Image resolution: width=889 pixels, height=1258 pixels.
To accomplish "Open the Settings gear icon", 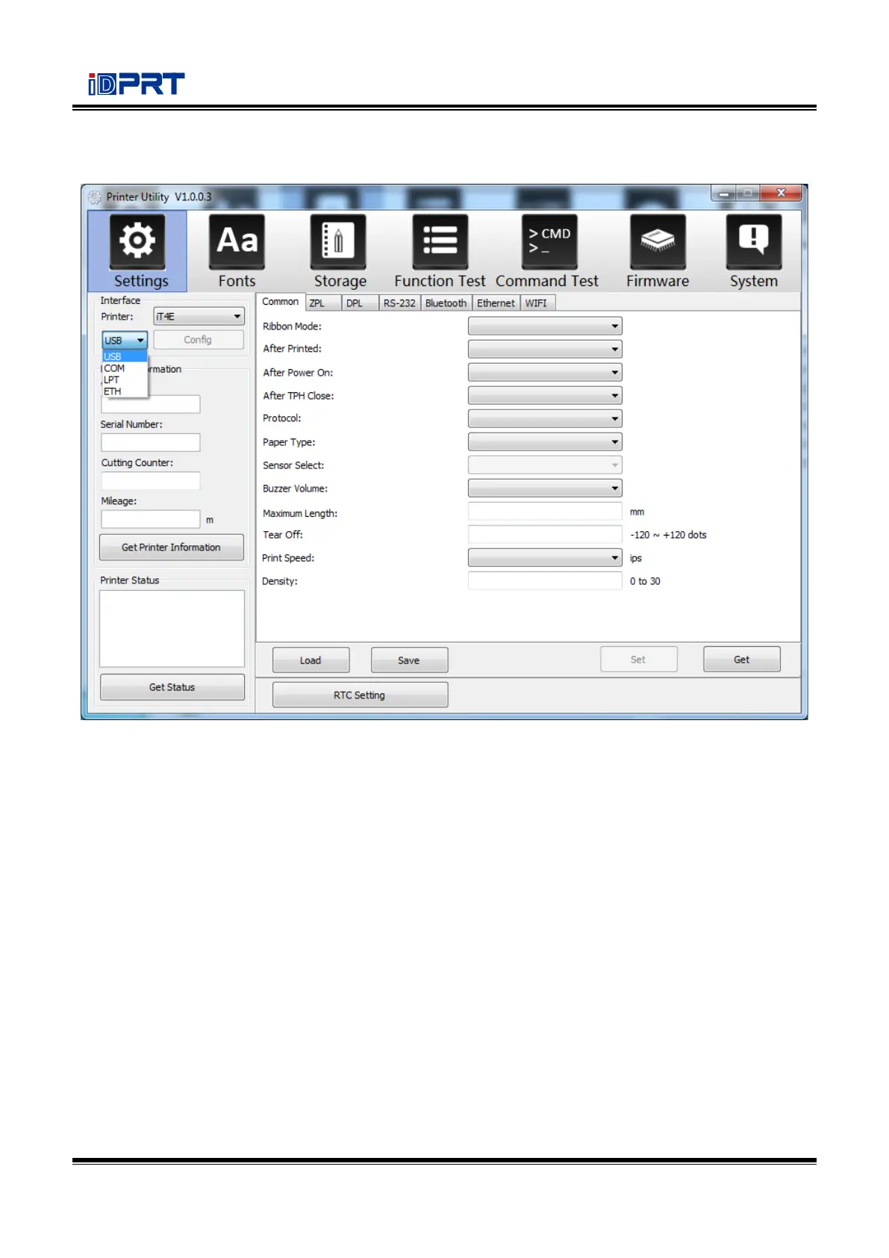I will tap(137, 242).
